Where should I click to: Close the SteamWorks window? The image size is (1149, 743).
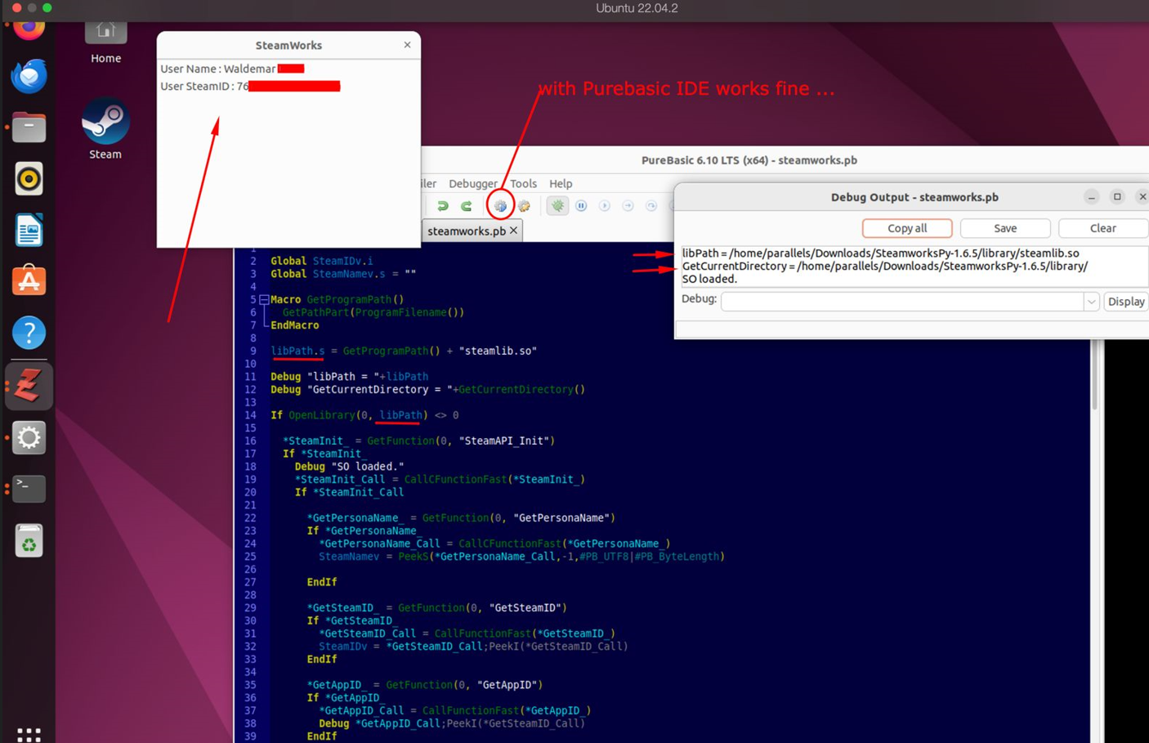[x=407, y=45]
